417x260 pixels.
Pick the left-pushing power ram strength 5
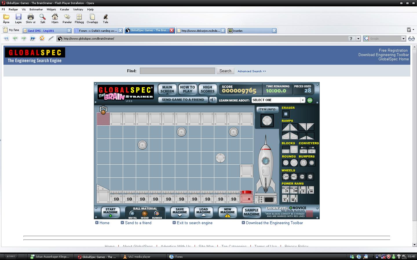302,190
